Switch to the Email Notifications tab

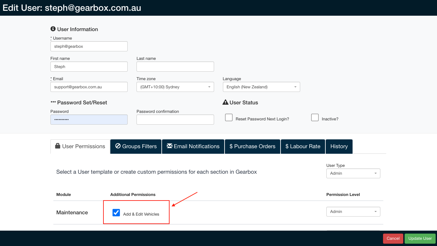(x=193, y=146)
